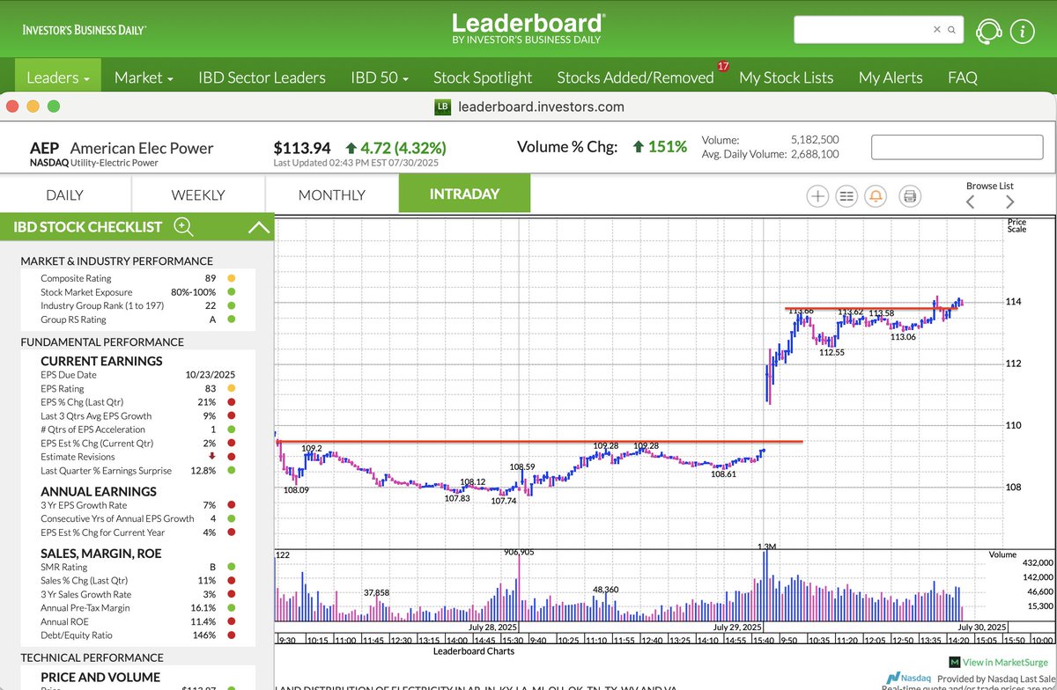Open the Stock Spotlight page

(483, 77)
